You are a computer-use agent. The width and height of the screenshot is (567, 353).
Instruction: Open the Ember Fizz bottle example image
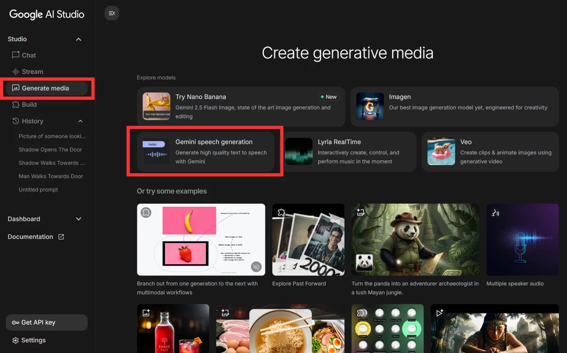pyautogui.click(x=173, y=328)
